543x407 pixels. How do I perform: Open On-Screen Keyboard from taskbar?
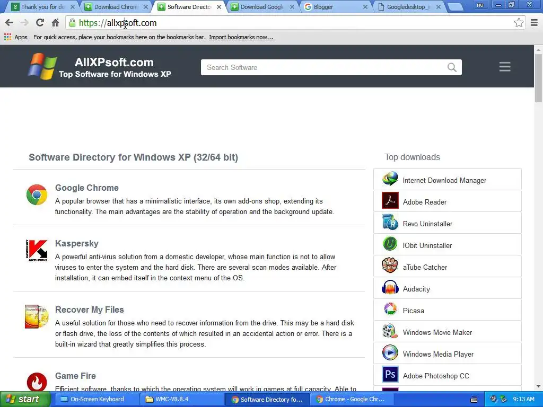(x=97, y=399)
